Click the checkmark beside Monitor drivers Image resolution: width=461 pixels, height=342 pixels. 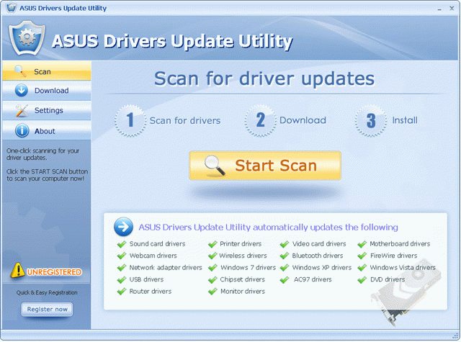click(x=212, y=292)
